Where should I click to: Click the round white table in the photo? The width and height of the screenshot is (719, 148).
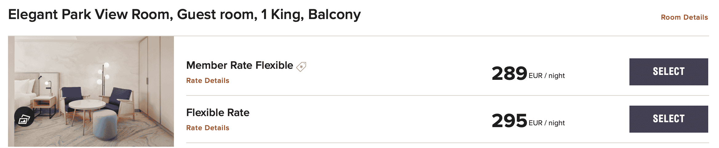coord(87,105)
